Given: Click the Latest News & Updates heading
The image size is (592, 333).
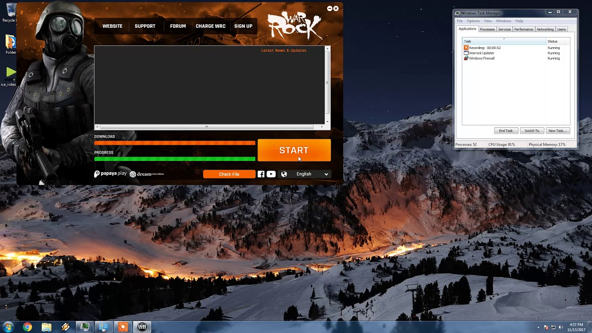Looking at the screenshot, I should click(284, 50).
